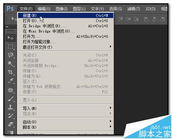Click the Move tool preset icon in options bar
This screenshot has height=139, width=172.
14,19
